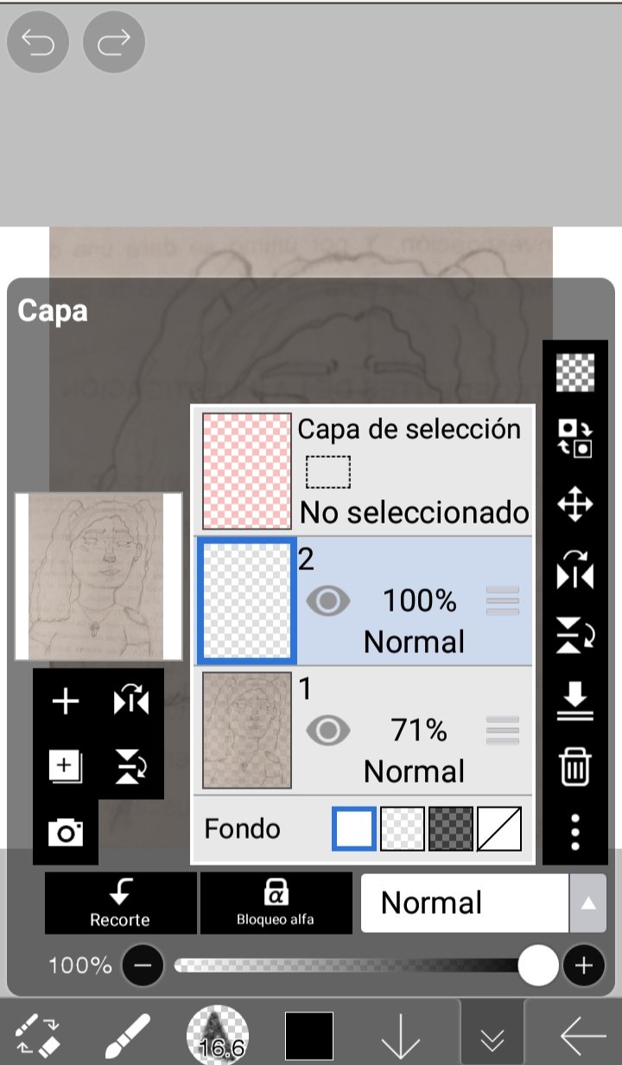Increase opacity with plus button

click(584, 965)
